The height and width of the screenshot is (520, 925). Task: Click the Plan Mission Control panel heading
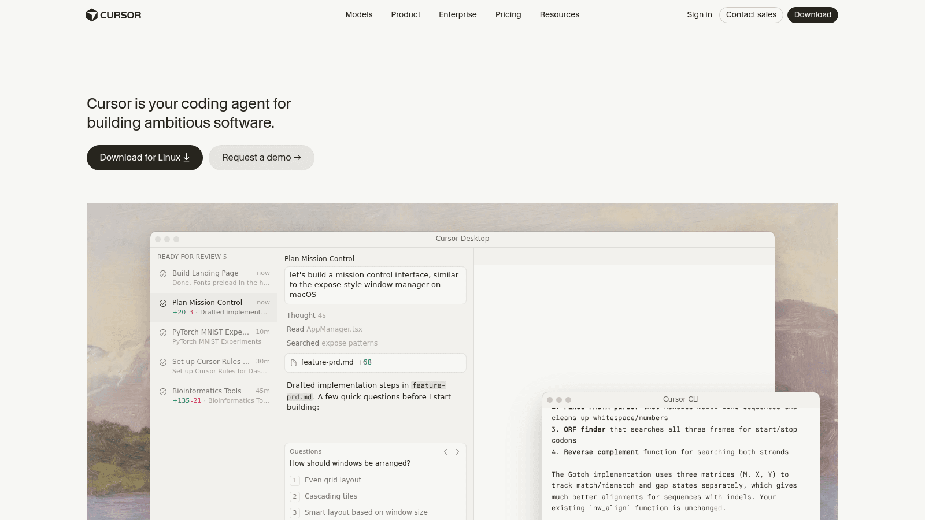point(319,259)
